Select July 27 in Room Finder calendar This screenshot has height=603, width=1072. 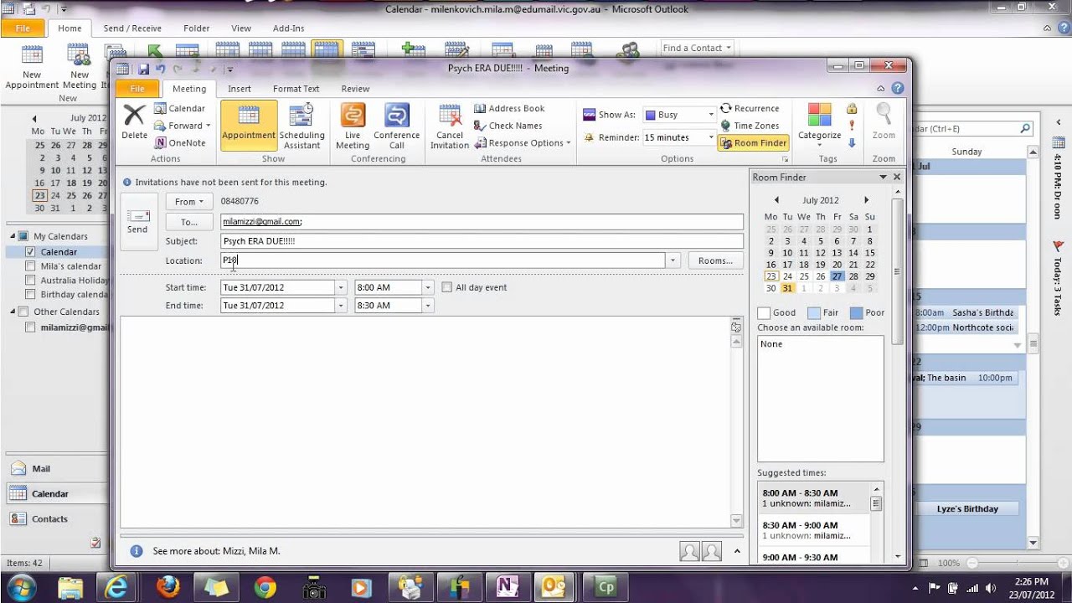pyautogui.click(x=837, y=276)
